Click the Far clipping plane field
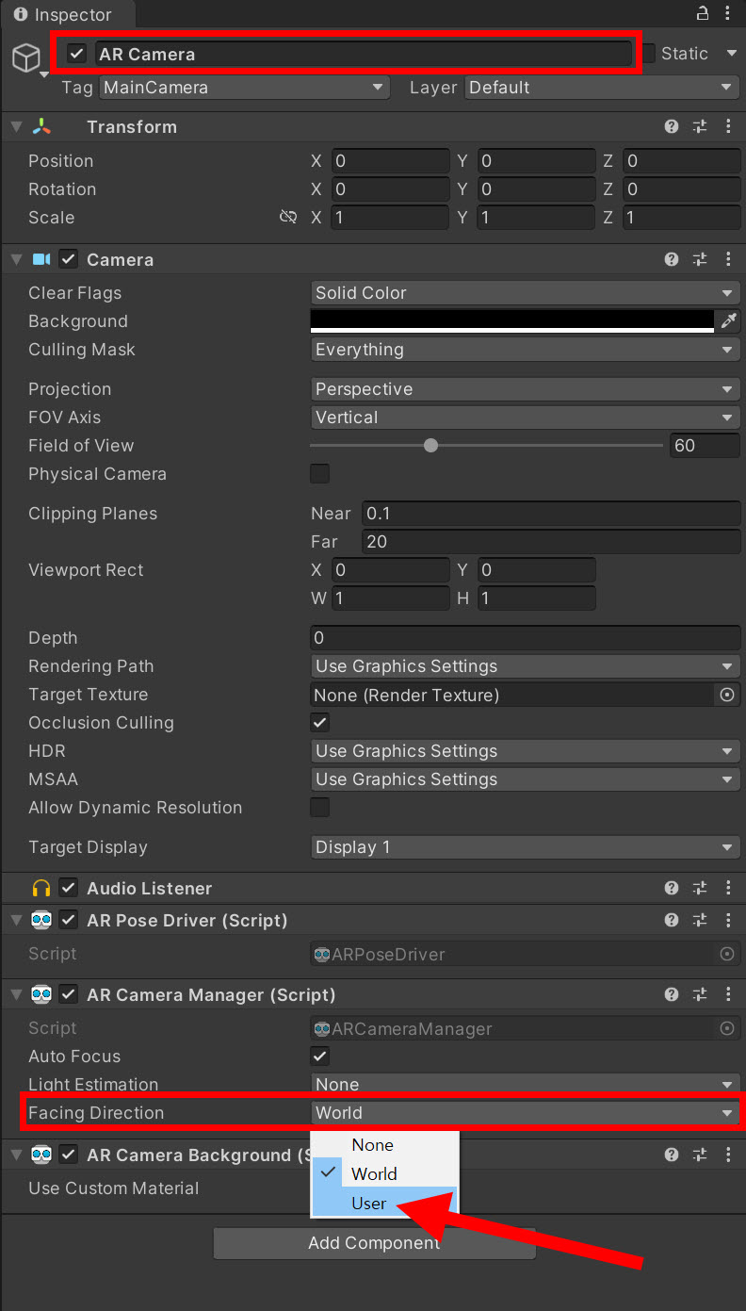The width and height of the screenshot is (746, 1311). pyautogui.click(x=551, y=542)
